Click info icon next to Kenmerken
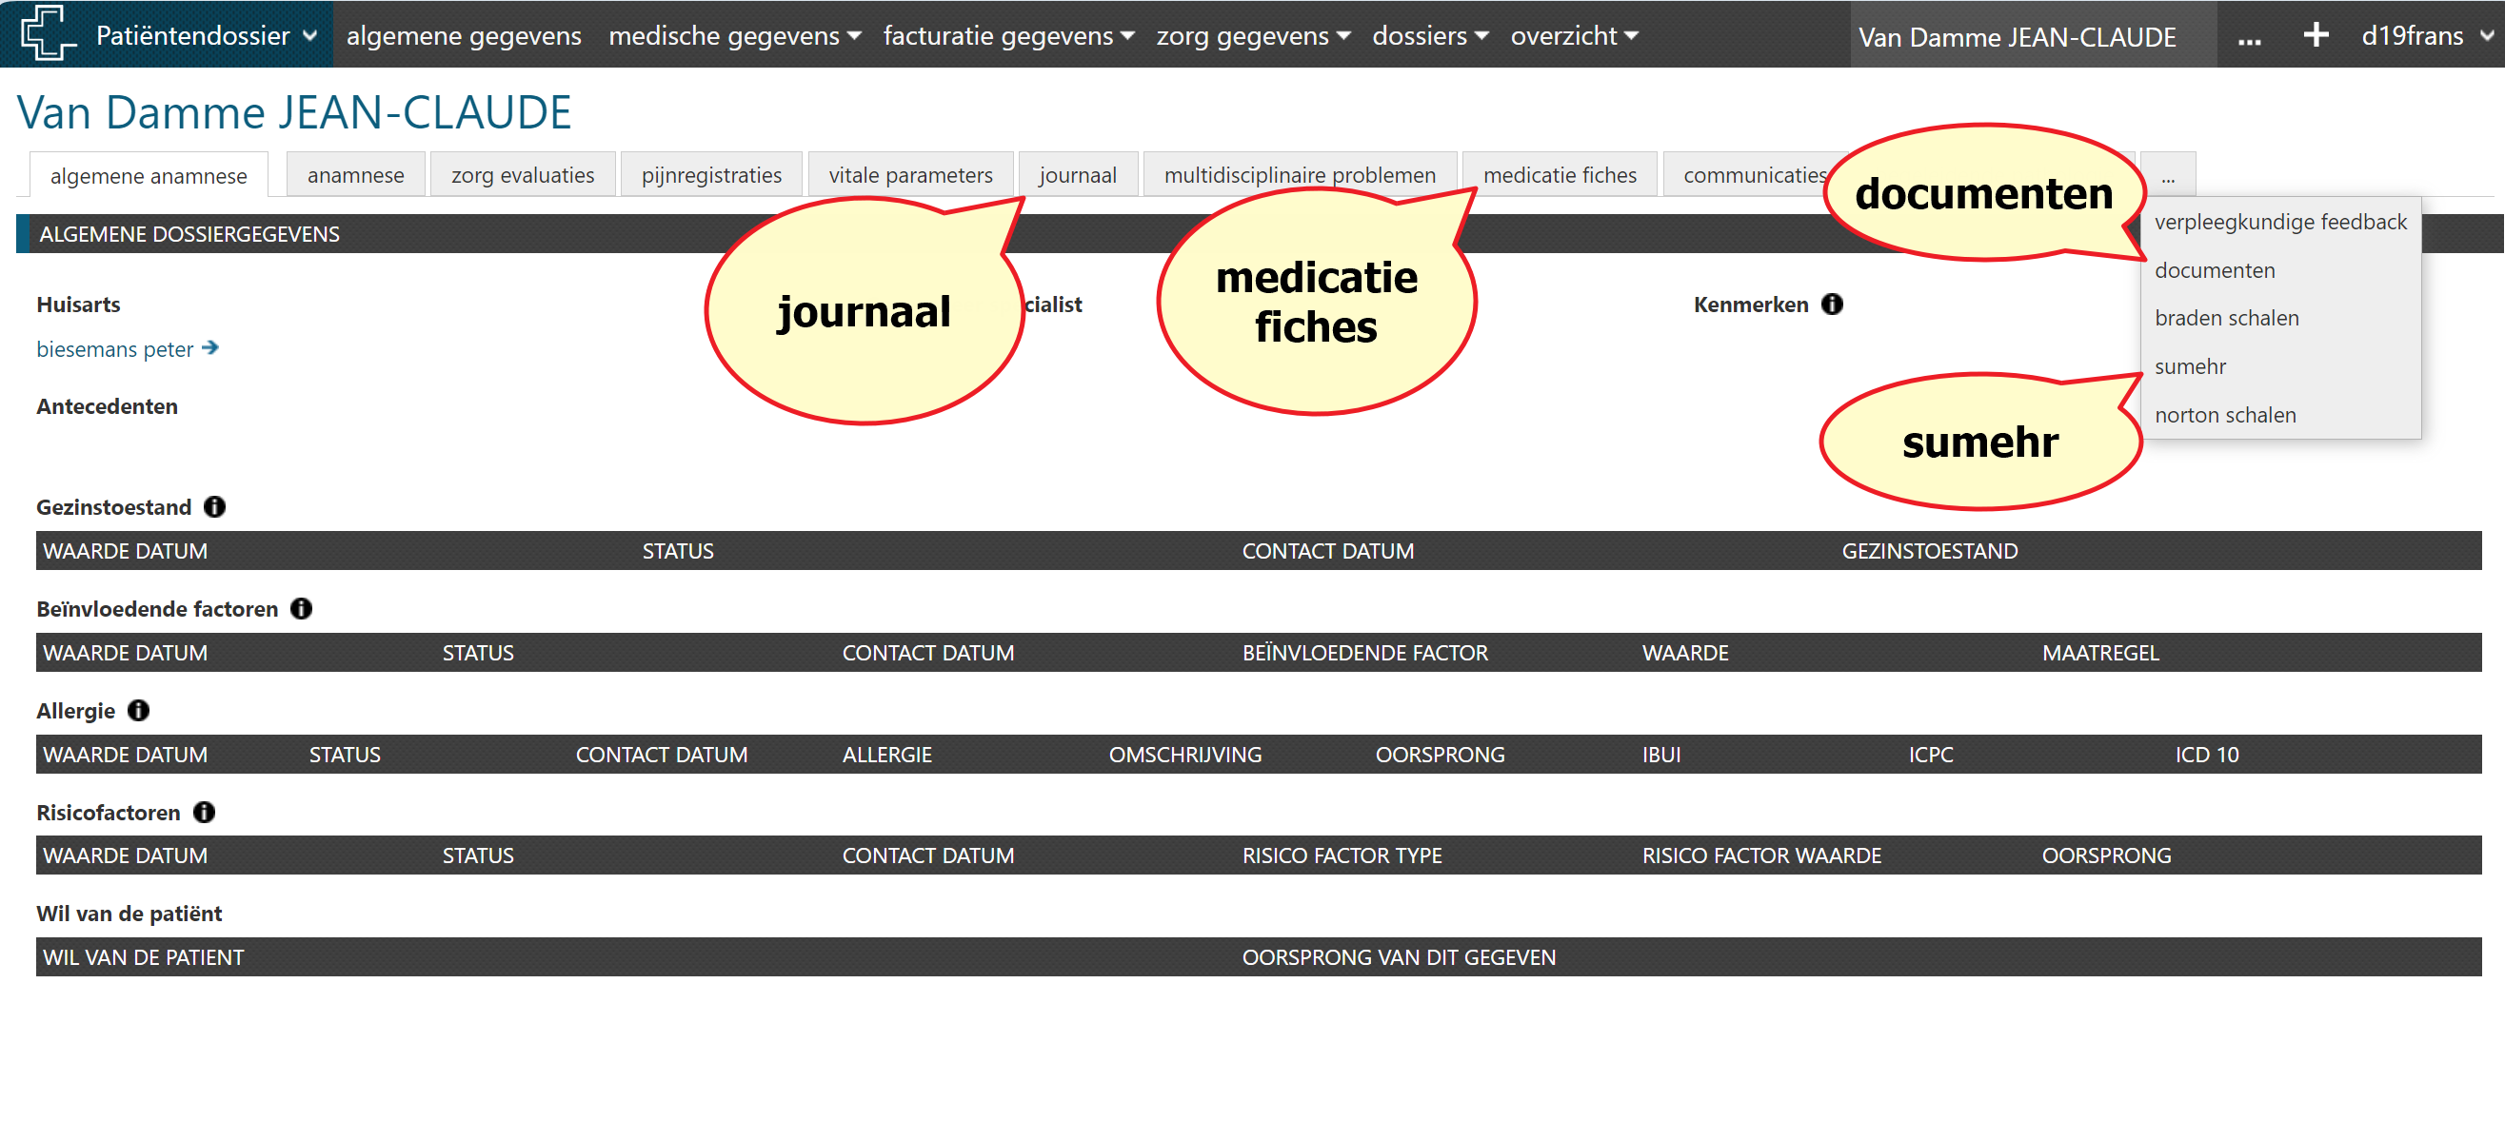2505x1121 pixels. (x=1832, y=305)
